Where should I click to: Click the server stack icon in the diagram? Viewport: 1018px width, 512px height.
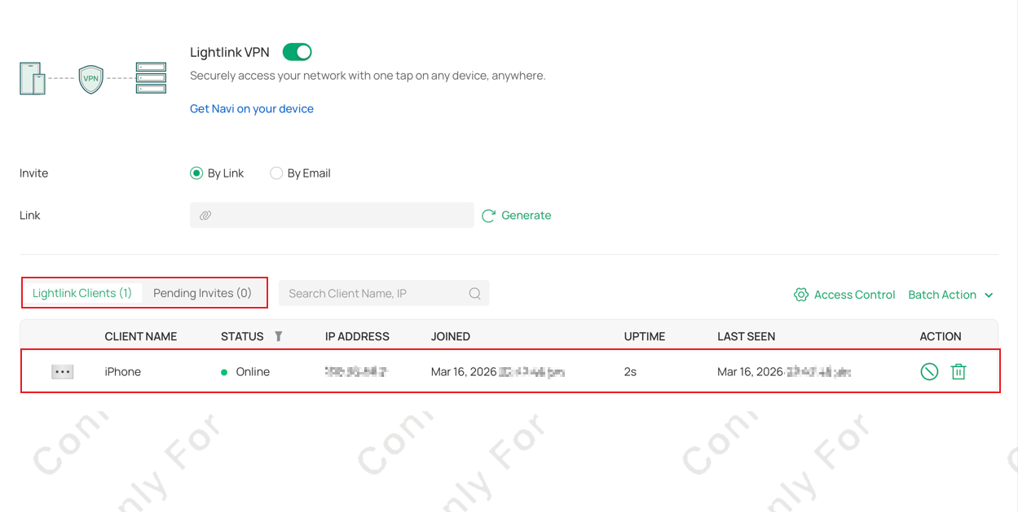click(x=151, y=77)
